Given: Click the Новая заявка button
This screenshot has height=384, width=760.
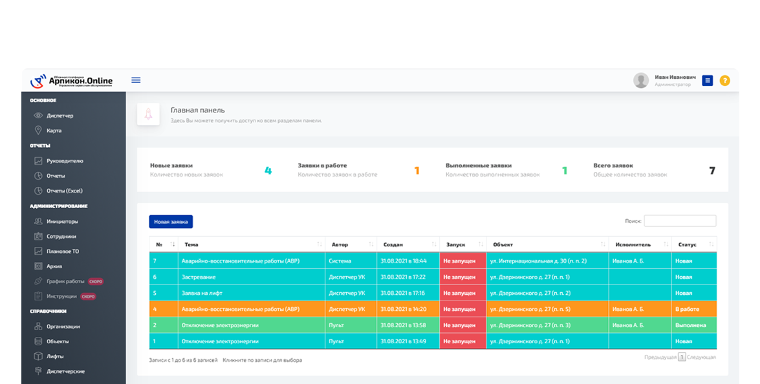Looking at the screenshot, I should coord(171,222).
